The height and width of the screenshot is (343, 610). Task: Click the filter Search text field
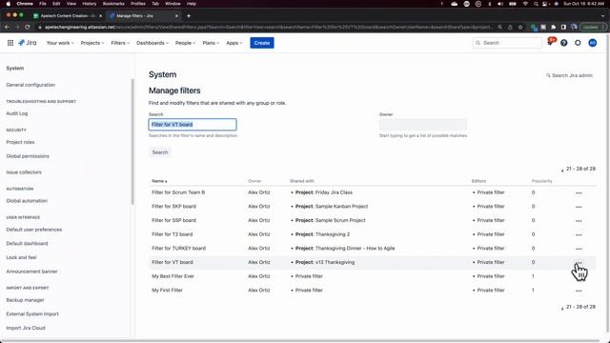193,125
